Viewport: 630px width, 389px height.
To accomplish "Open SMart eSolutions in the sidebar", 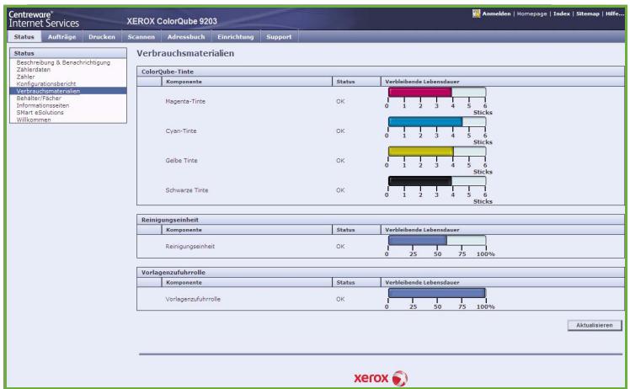I will [x=40, y=113].
